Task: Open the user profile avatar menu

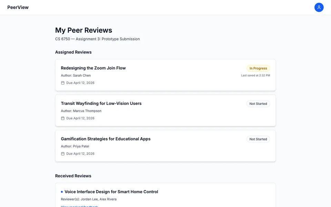Action: pos(319,7)
